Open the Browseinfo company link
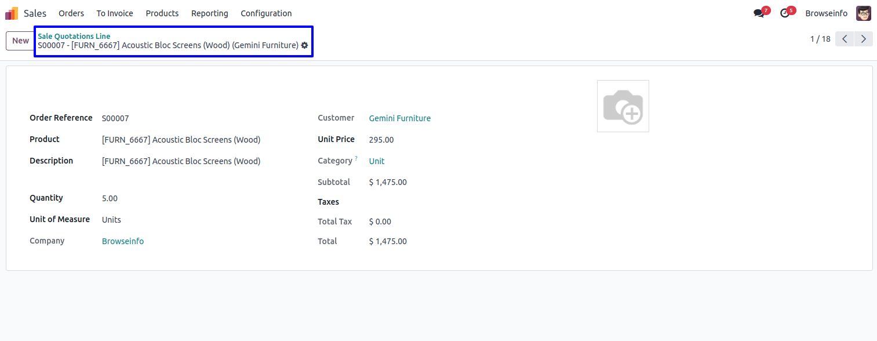Screen dimensions: 877x341 point(123,241)
